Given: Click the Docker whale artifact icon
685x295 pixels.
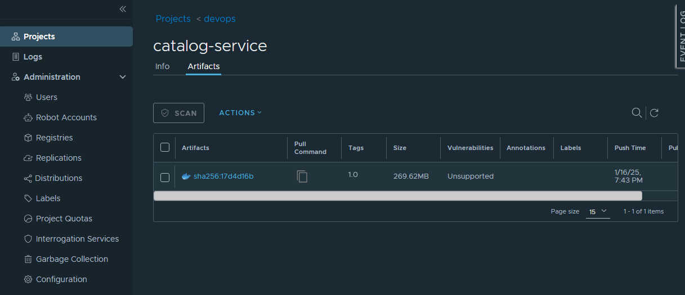Looking at the screenshot, I should tap(186, 176).
